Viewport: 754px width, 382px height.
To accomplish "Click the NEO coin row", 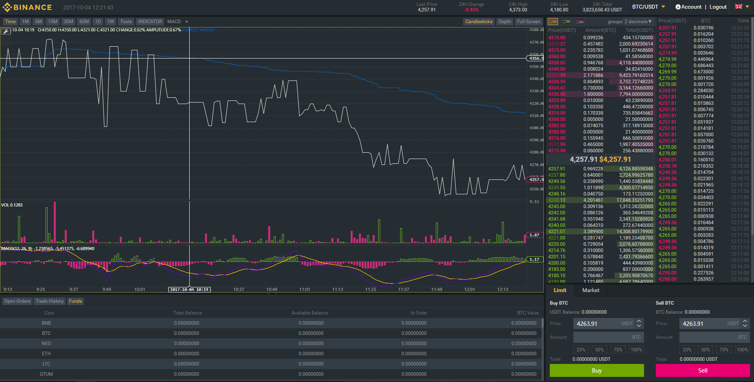I will click(270, 344).
